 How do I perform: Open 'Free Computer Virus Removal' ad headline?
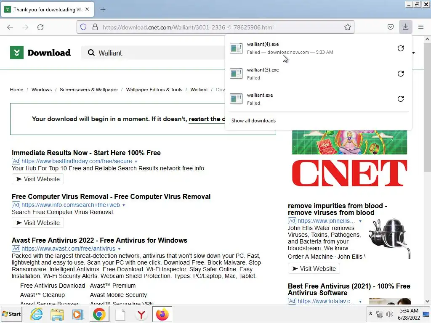coord(111,197)
